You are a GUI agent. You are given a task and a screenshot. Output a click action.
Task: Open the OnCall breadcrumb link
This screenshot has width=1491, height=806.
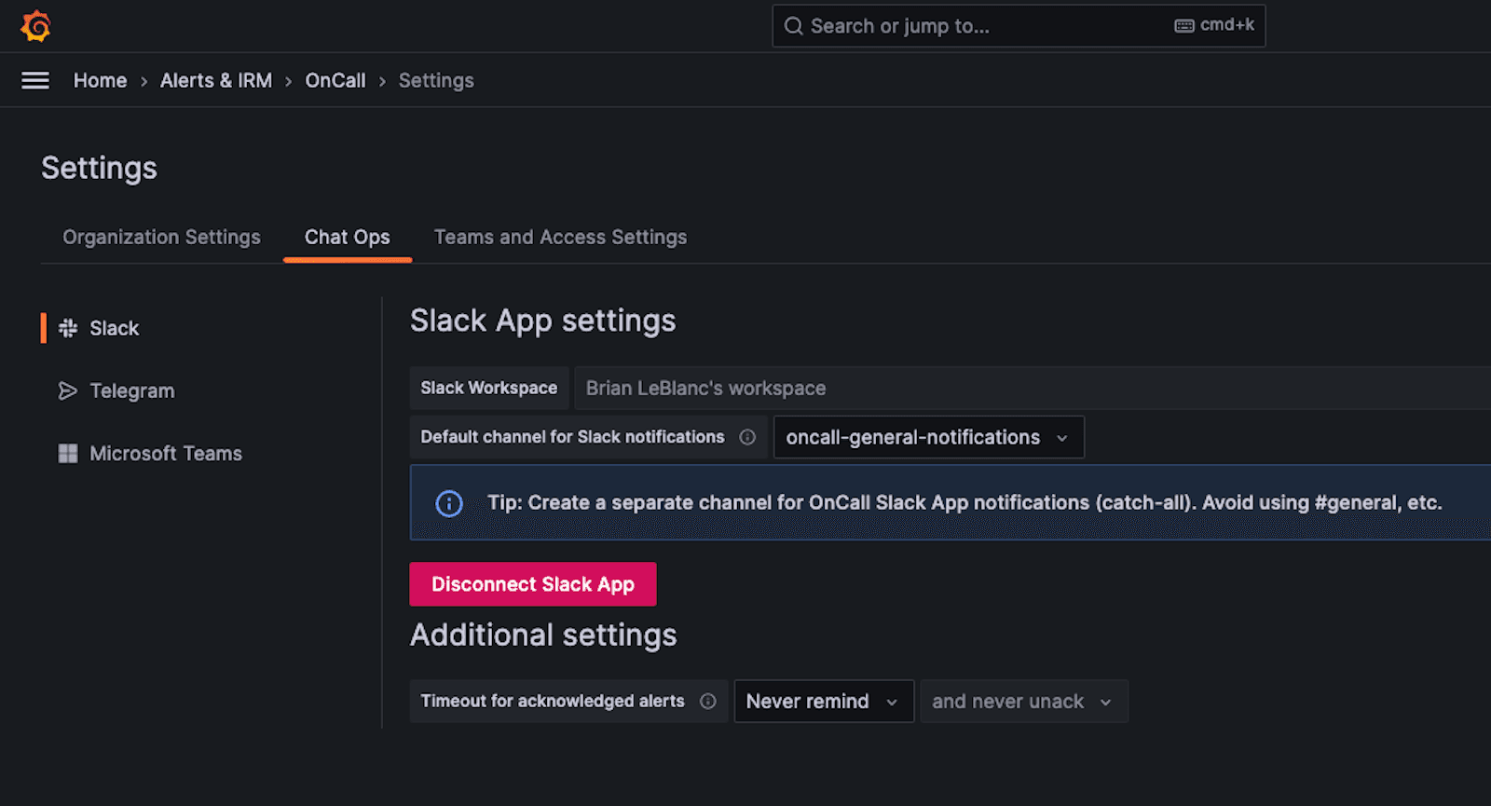(335, 81)
